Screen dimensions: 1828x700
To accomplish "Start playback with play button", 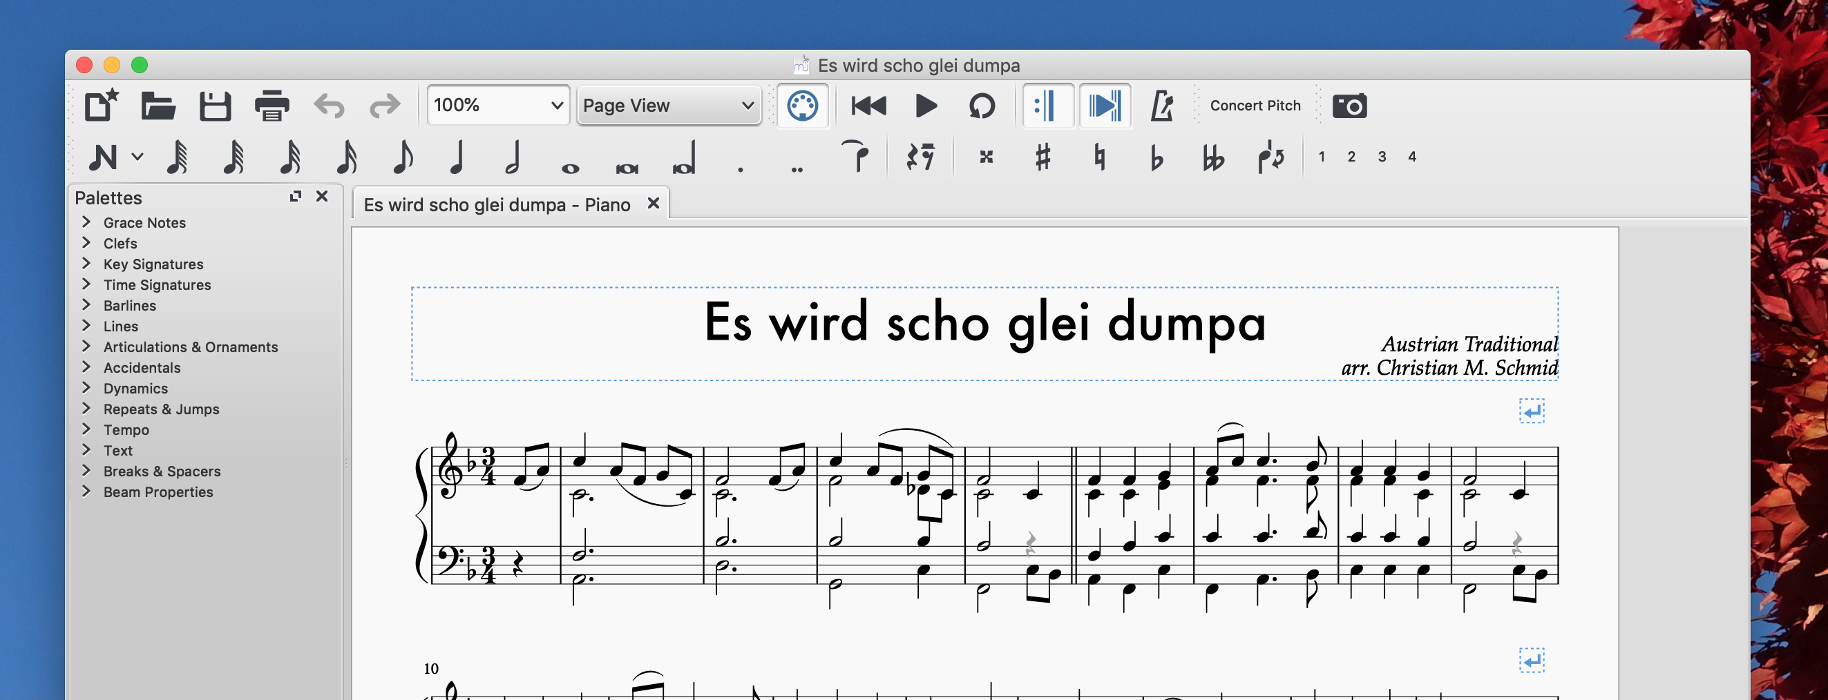I will (x=926, y=106).
